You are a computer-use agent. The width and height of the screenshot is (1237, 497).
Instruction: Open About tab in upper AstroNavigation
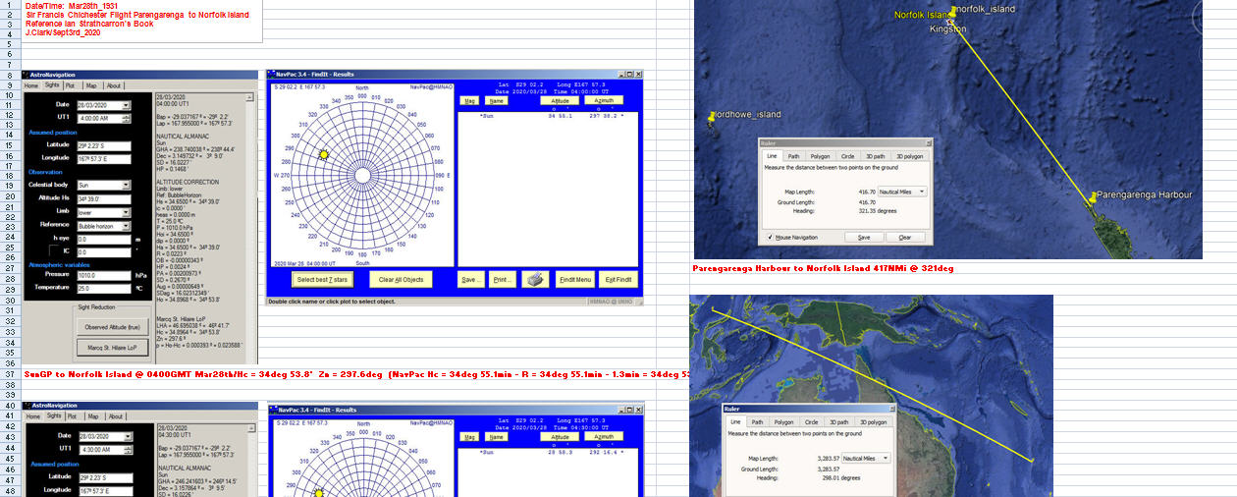pyautogui.click(x=114, y=85)
